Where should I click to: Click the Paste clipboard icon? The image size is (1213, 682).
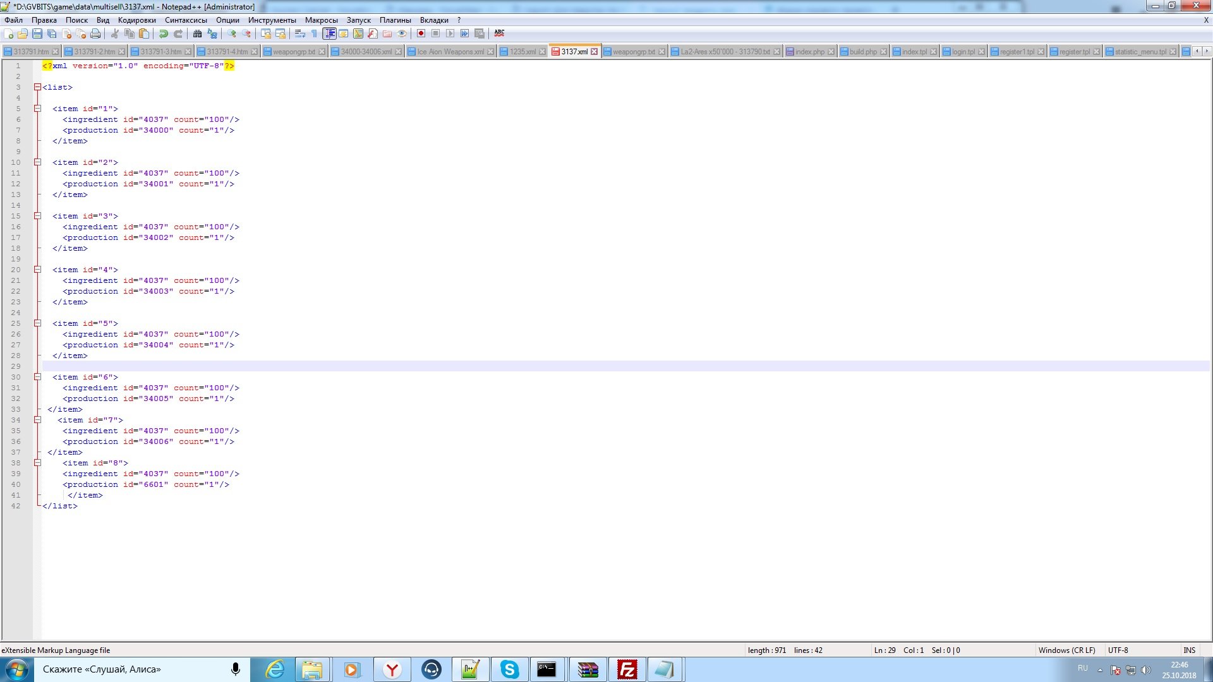pos(144,33)
